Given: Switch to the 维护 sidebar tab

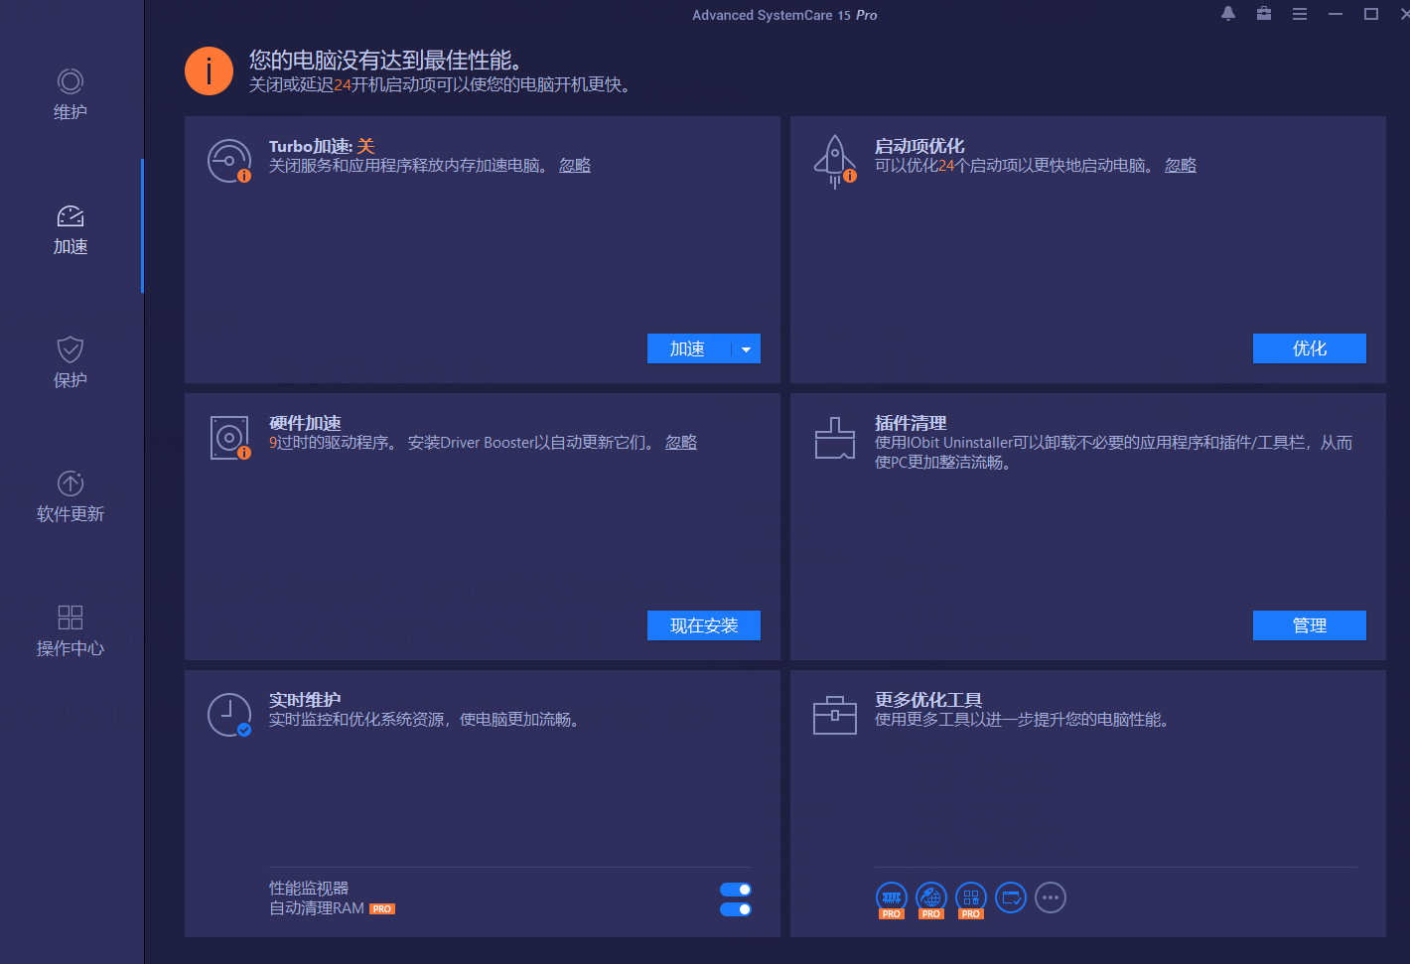Looking at the screenshot, I should pyautogui.click(x=70, y=94).
